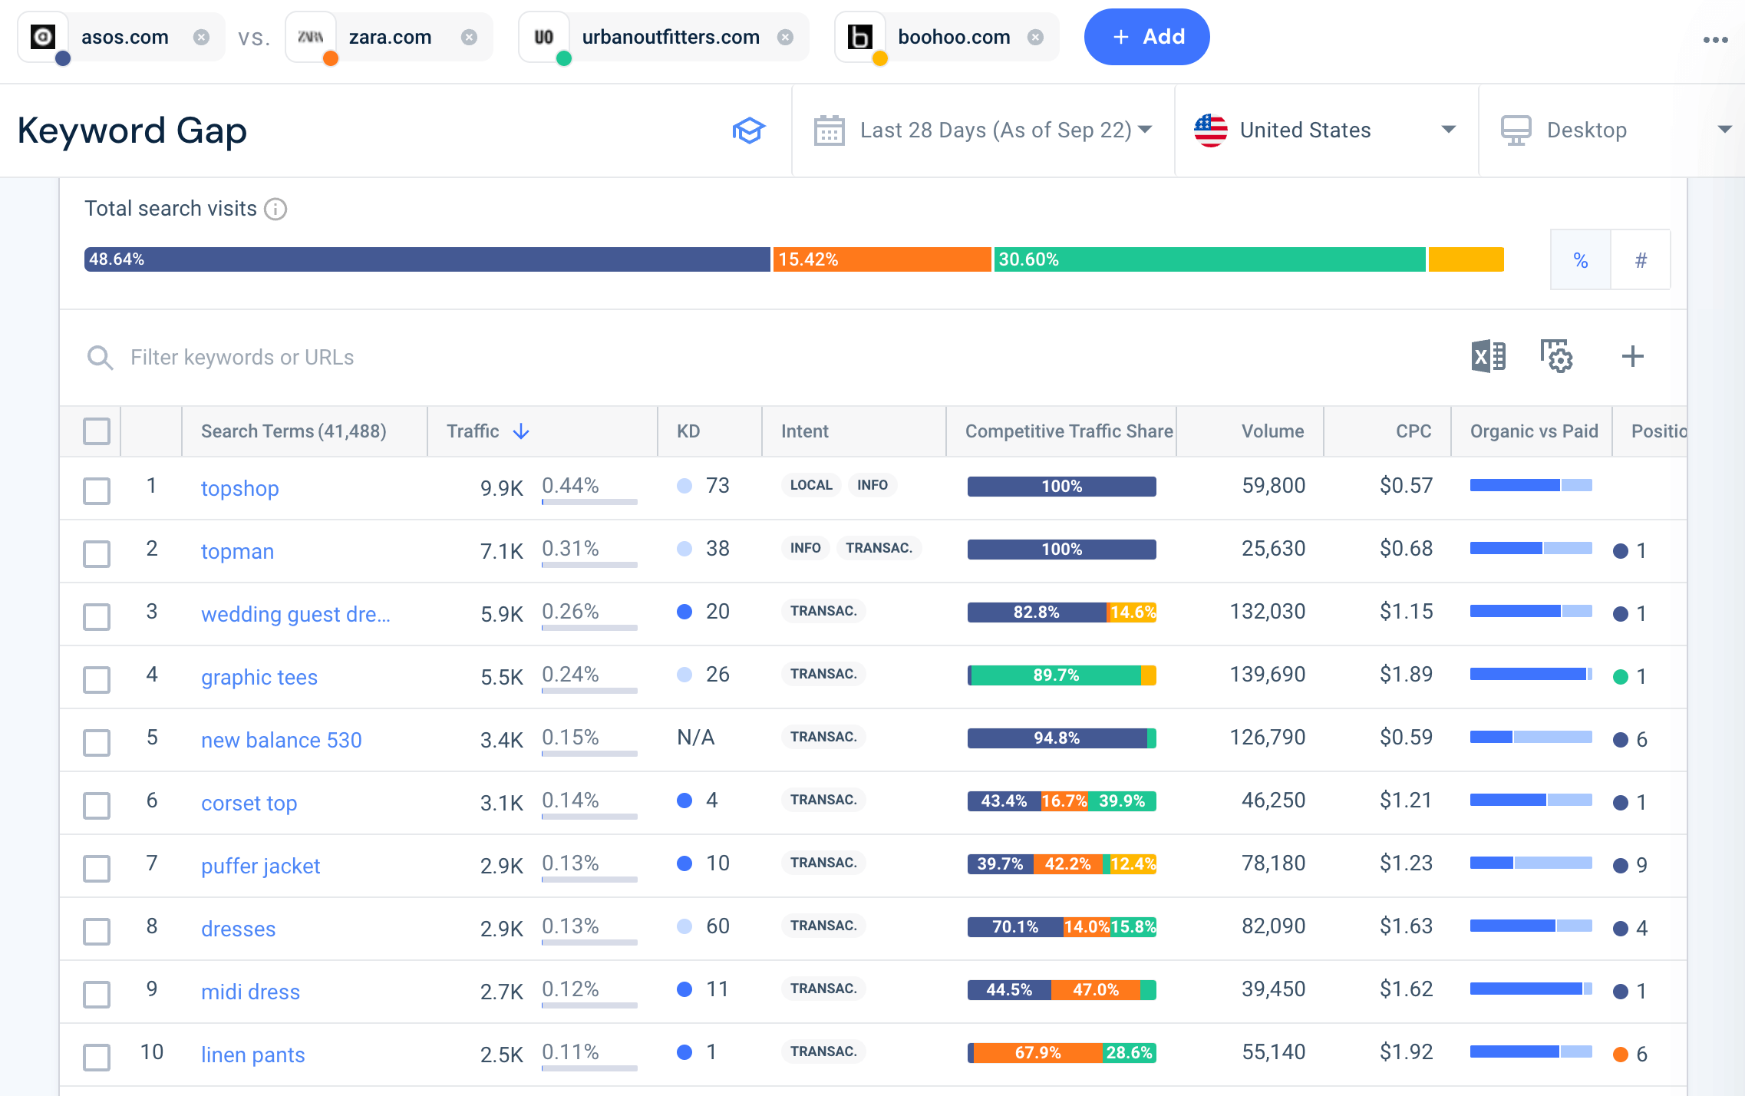Switch traffic view to percentage mode
The image size is (1745, 1096).
click(1580, 260)
